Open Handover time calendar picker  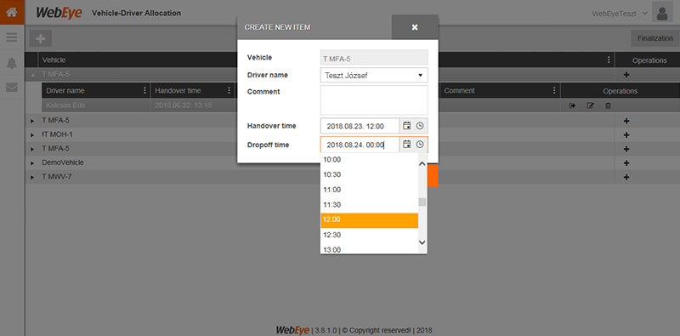(407, 126)
